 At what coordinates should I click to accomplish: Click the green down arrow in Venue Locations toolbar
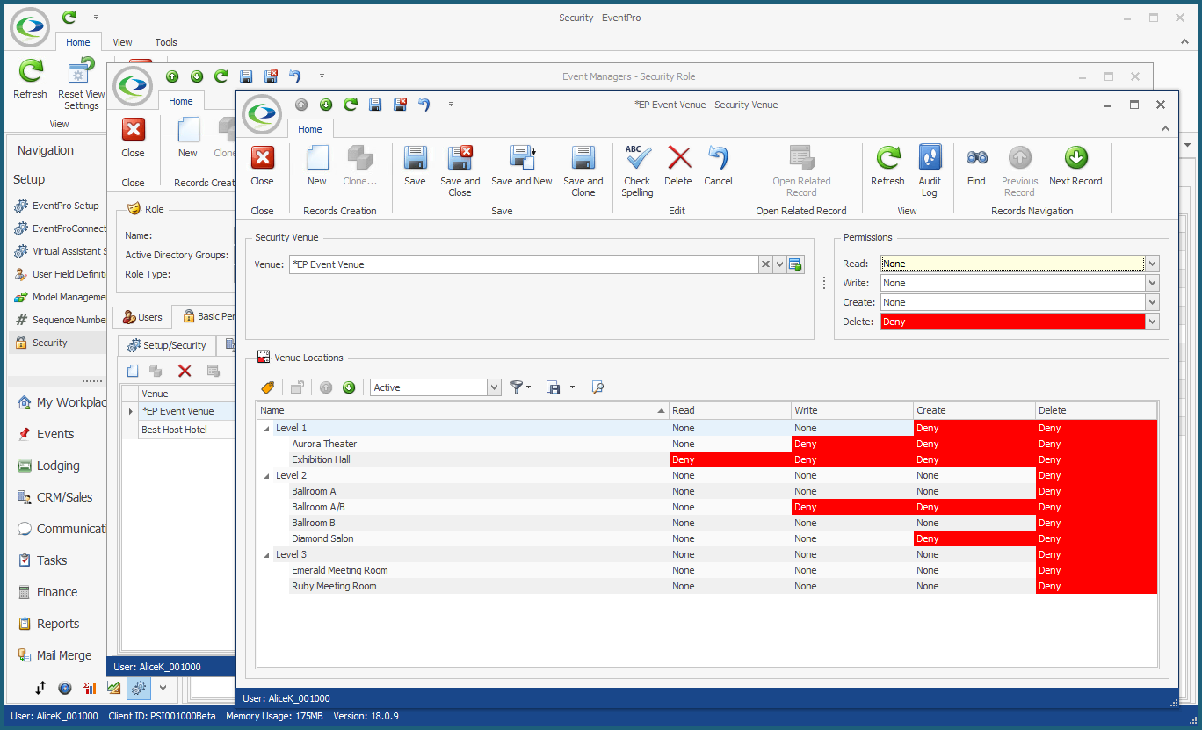point(349,387)
